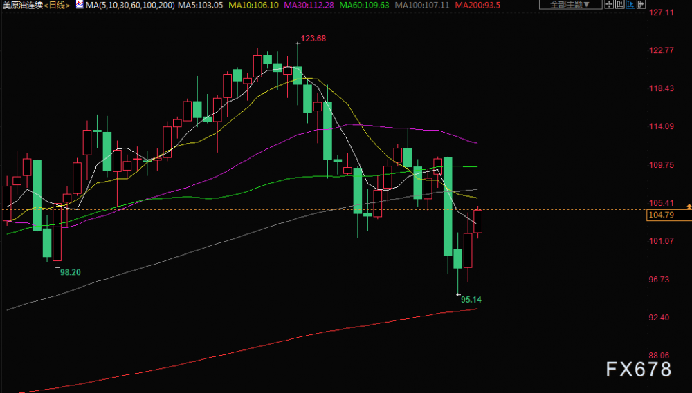Image resolution: width=692 pixels, height=393 pixels.
Task: Click the exit arrow chart icon
Action: pyautogui.click(x=641, y=4)
